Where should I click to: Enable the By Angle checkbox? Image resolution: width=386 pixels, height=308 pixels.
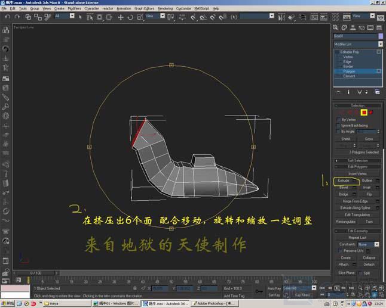(338, 132)
